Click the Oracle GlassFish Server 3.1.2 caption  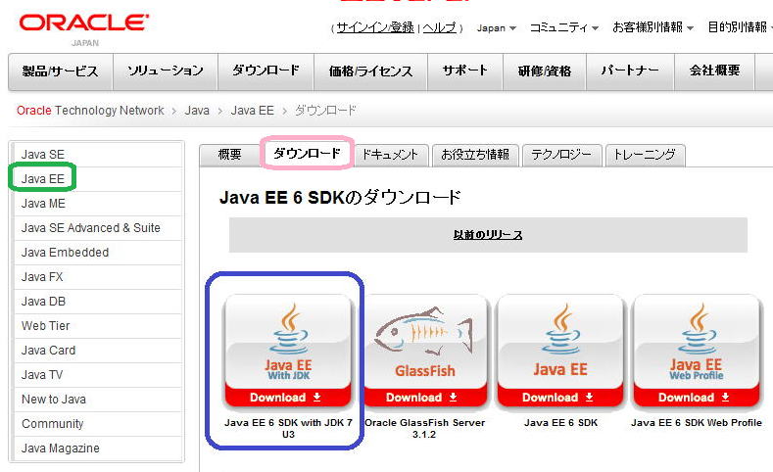[425, 428]
